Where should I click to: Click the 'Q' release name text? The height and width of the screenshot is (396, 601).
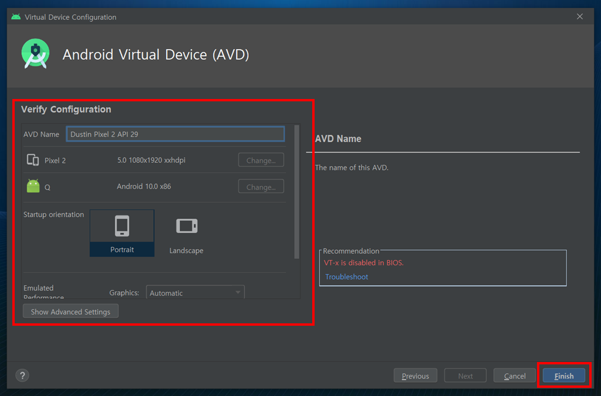[x=47, y=187]
